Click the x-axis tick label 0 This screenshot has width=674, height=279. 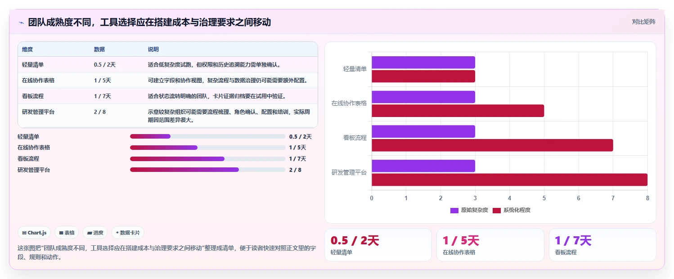(372, 198)
